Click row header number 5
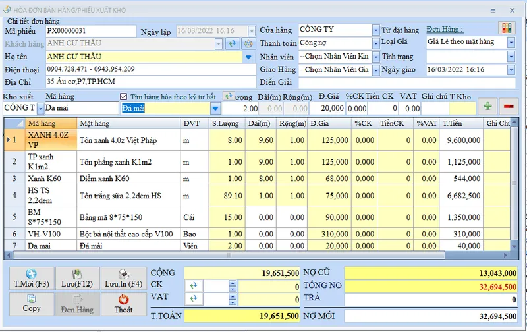The width and height of the screenshot is (527, 332). 14,217
